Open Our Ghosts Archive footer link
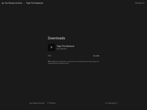 coord(37,103)
